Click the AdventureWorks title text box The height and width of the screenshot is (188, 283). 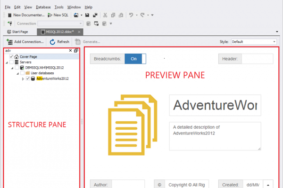click(215, 105)
